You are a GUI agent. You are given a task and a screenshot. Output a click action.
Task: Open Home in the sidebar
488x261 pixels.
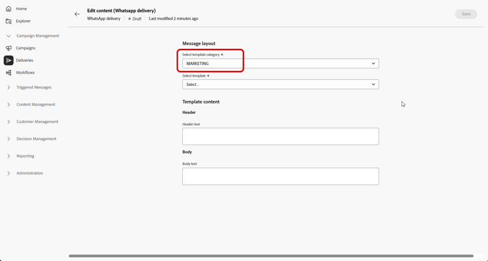[x=21, y=8]
